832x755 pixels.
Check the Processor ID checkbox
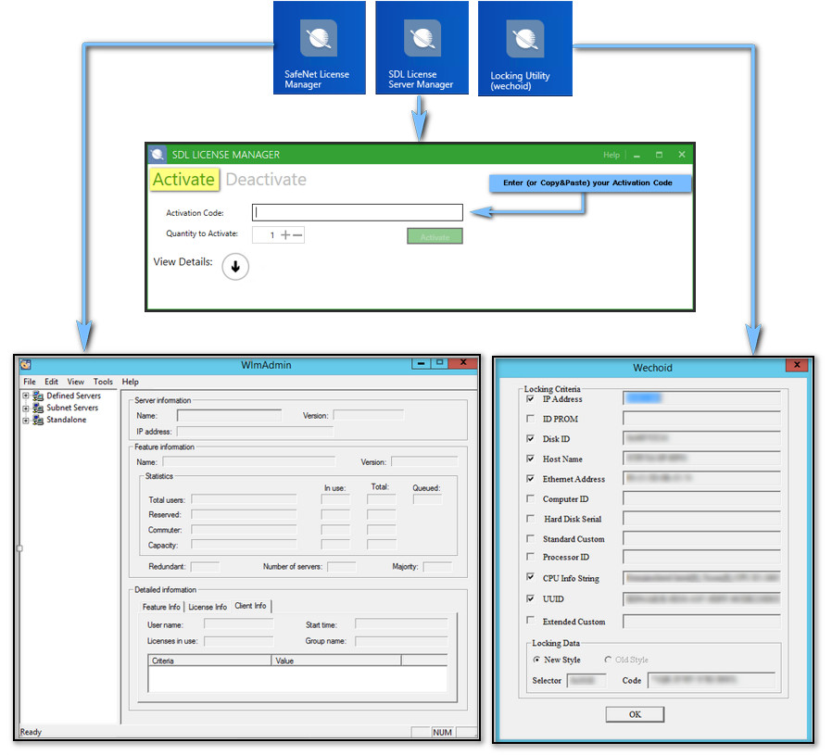530,557
